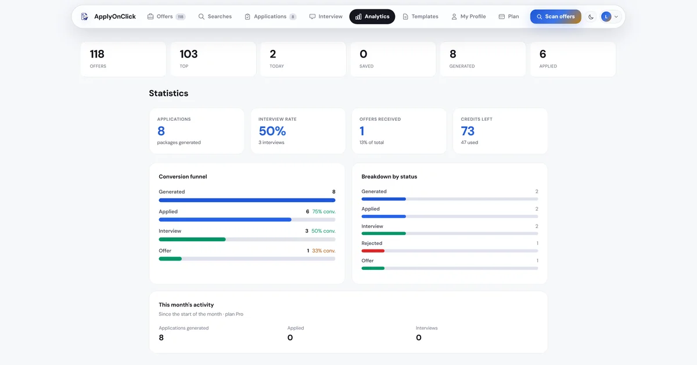This screenshot has height=365, width=697.
Task: Click the briefcase icon beside Offers
Action: (x=150, y=17)
